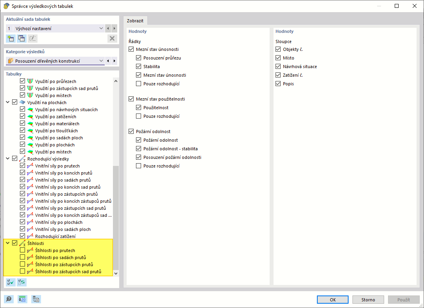
Task: Uncheck Místo column checkbox
Action: [x=278, y=58]
